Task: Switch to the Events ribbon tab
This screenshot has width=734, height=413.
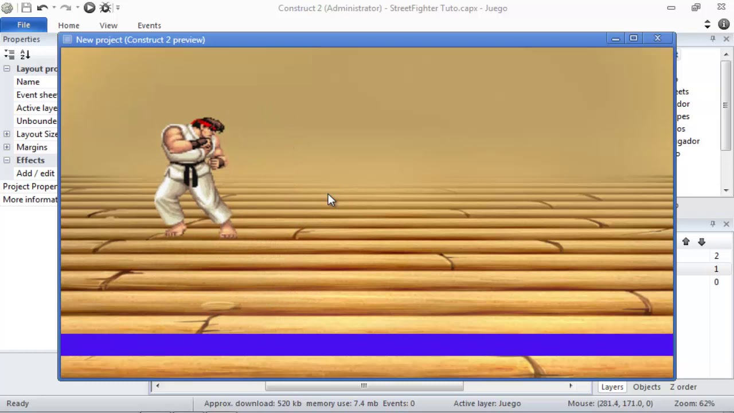Action: pos(149,25)
